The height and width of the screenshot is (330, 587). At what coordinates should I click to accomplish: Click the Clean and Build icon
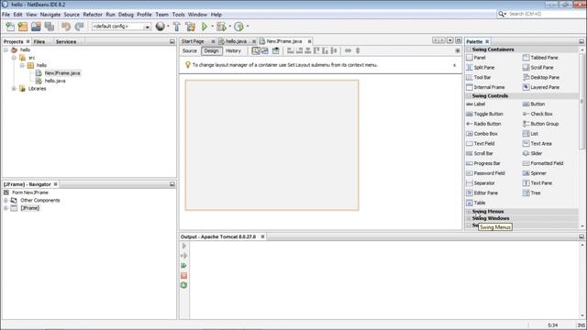point(190,27)
